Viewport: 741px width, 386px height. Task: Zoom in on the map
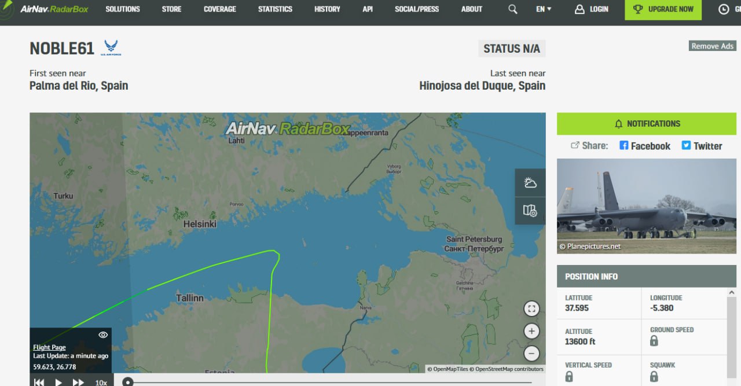point(531,331)
